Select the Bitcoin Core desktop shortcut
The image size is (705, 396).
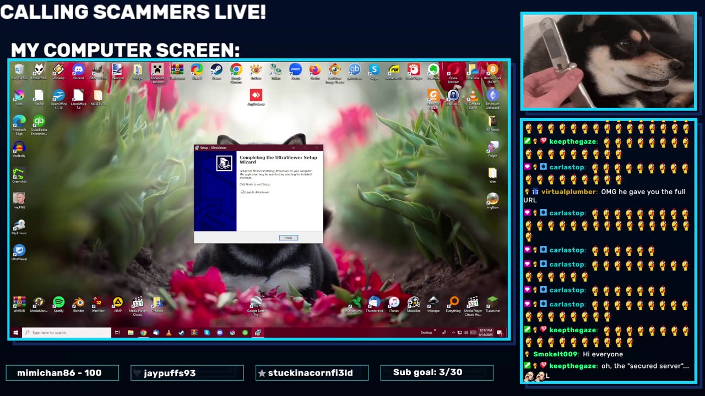coord(492,73)
